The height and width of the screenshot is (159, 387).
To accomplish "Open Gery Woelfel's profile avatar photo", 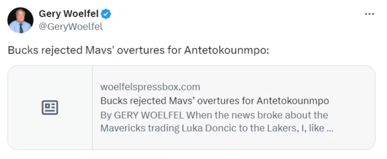I will (x=20, y=20).
